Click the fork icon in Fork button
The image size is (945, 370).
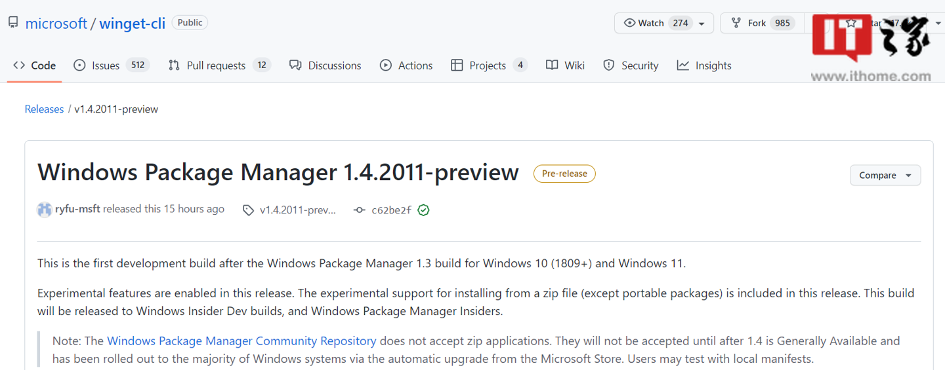point(736,23)
